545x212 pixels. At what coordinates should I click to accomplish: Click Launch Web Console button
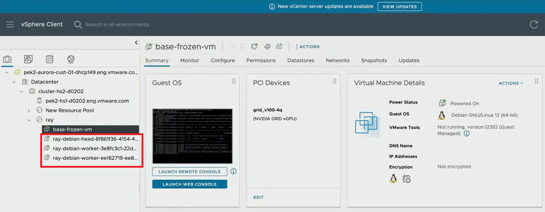(189, 184)
